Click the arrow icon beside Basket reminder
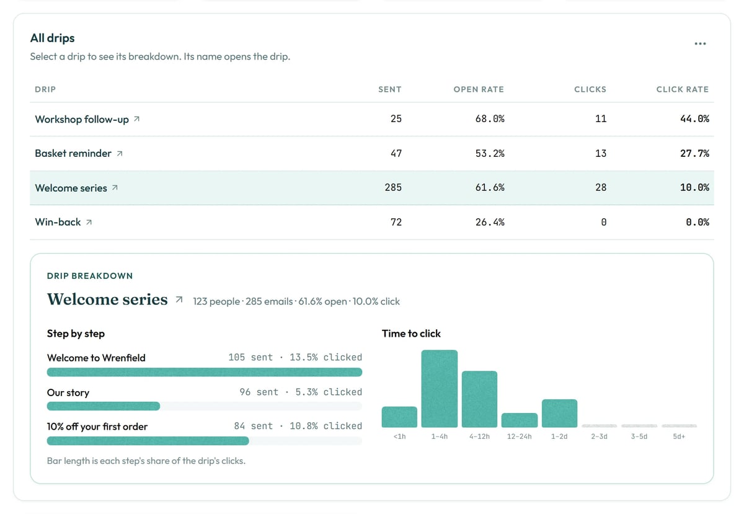 [120, 153]
